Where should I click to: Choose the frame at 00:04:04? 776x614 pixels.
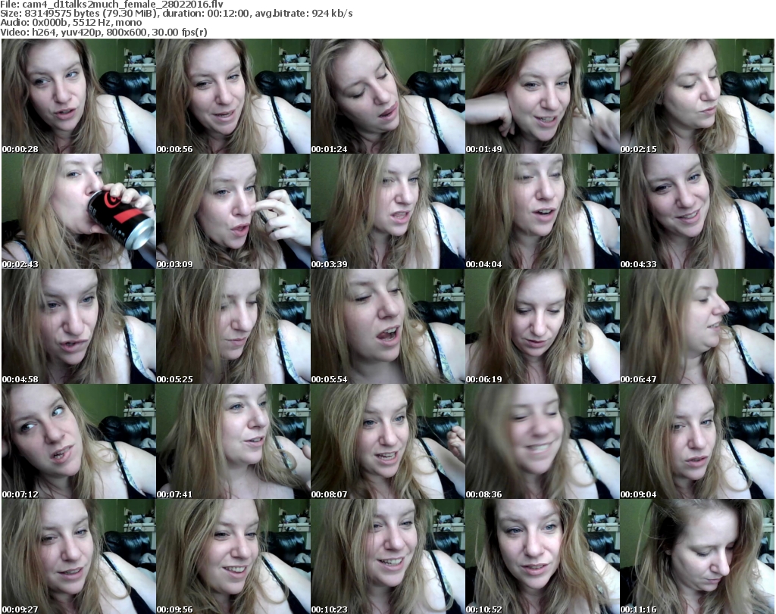(543, 211)
